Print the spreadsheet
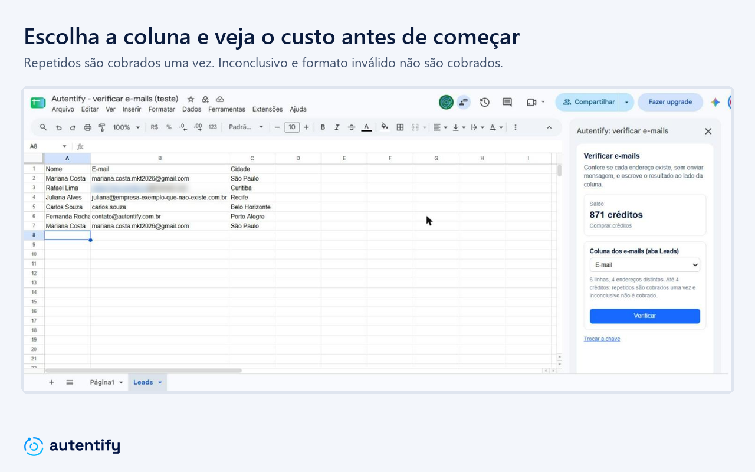The width and height of the screenshot is (755, 472). (87, 127)
